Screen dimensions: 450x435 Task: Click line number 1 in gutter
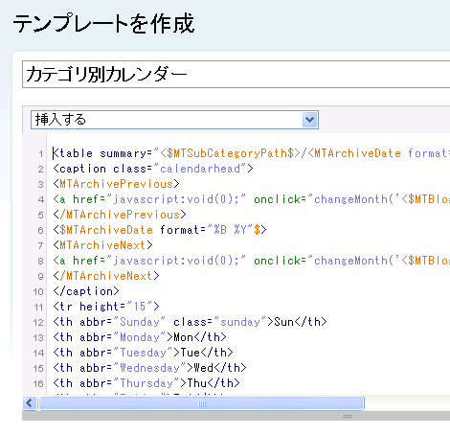pos(41,154)
